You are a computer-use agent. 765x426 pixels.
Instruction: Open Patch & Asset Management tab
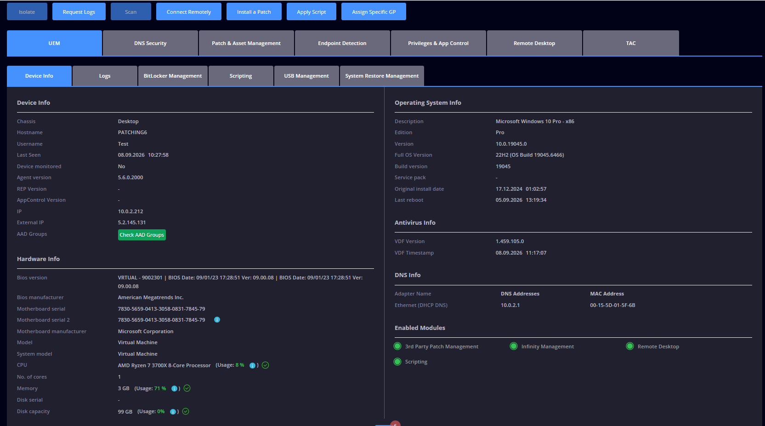tap(246, 43)
